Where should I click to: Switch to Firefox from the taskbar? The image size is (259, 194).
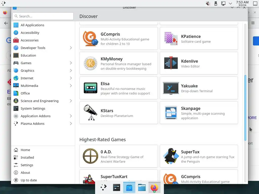click(155, 187)
